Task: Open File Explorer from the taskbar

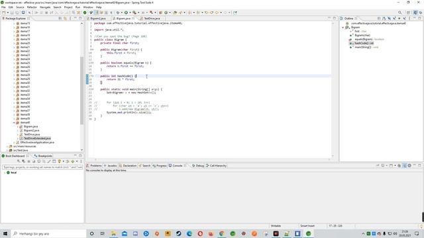Action: point(113,233)
